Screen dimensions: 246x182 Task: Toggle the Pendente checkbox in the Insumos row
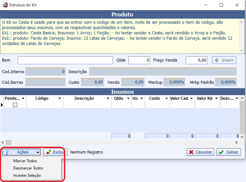click(x=15, y=105)
